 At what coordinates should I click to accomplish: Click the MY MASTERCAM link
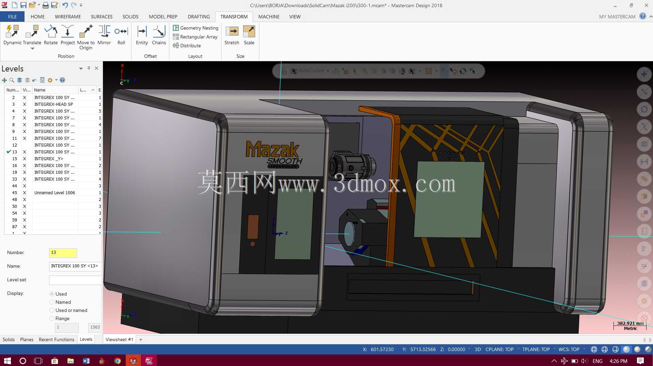(x=617, y=17)
